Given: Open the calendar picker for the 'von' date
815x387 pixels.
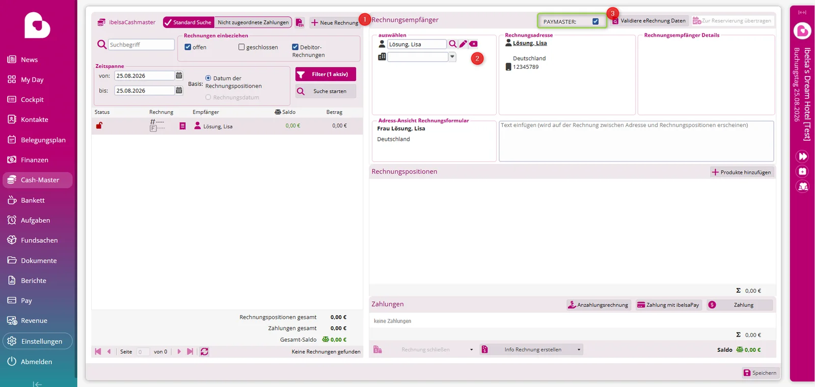Looking at the screenshot, I should [x=179, y=75].
